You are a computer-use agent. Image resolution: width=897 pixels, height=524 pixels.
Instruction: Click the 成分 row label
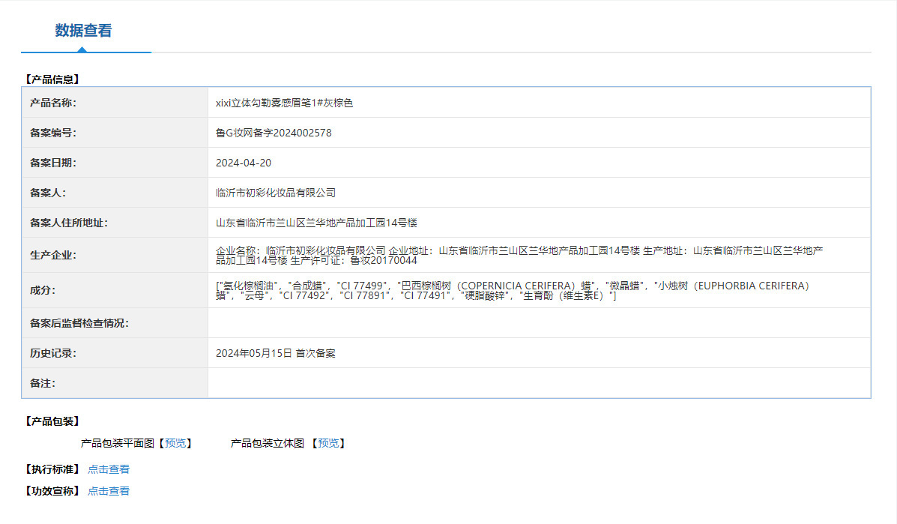click(x=42, y=291)
